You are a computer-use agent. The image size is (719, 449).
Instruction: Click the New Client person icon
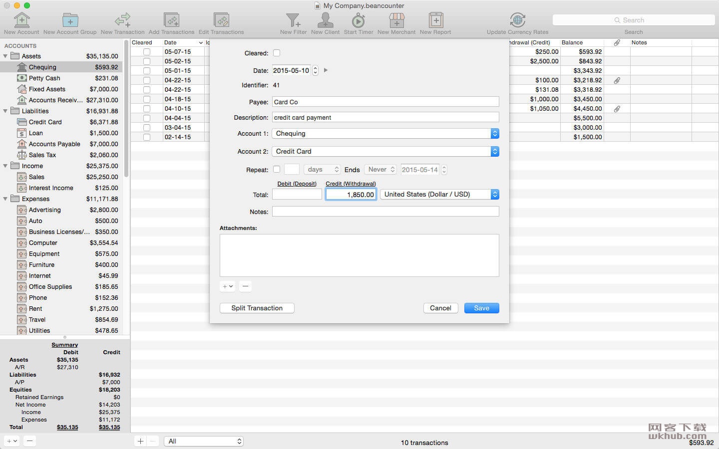[x=325, y=20]
